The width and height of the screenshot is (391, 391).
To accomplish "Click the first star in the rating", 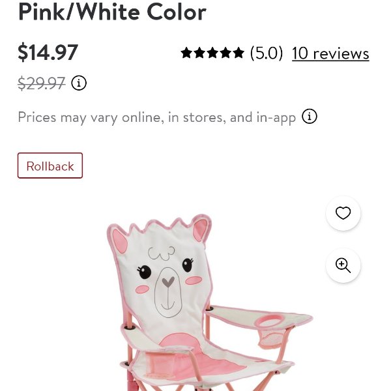I will 187,53.
